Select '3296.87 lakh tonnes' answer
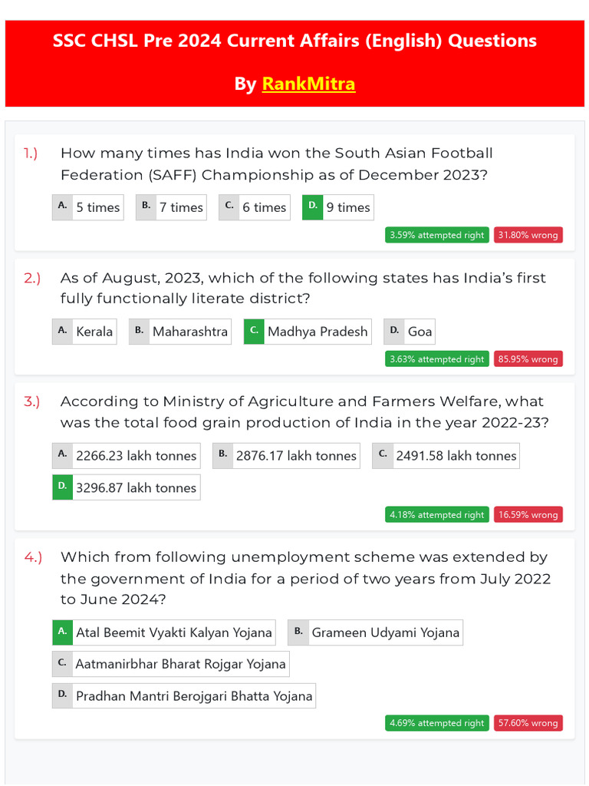The image size is (589, 786). click(127, 487)
